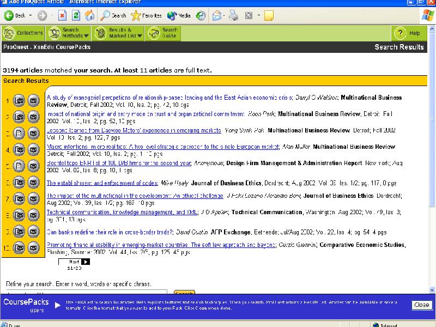Screen dimensions: 436x327
Task: Go to Next results page 11-20
Action: click(74, 262)
